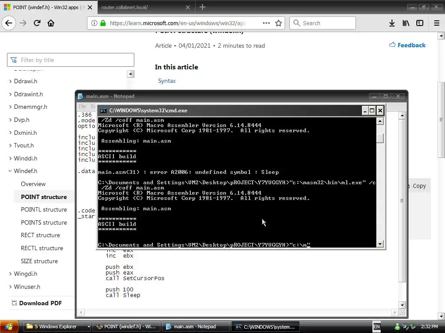Screen dimensions: 445x333
Task: Select the POINT (windef.h) browser tab
Action: (45, 7)
